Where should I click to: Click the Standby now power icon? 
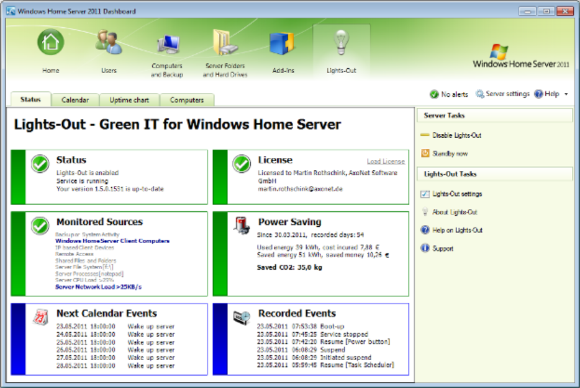425,153
